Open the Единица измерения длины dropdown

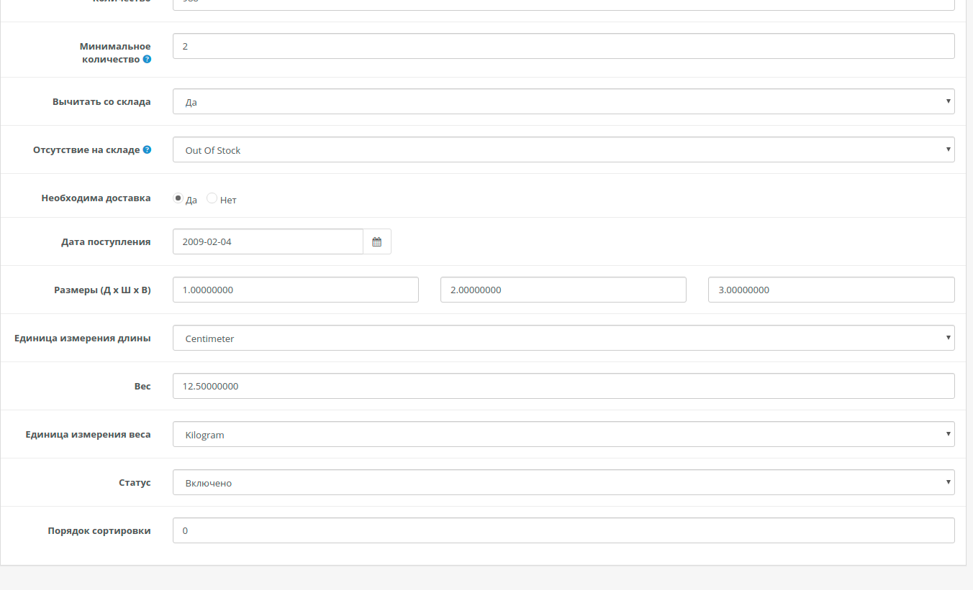coord(563,338)
